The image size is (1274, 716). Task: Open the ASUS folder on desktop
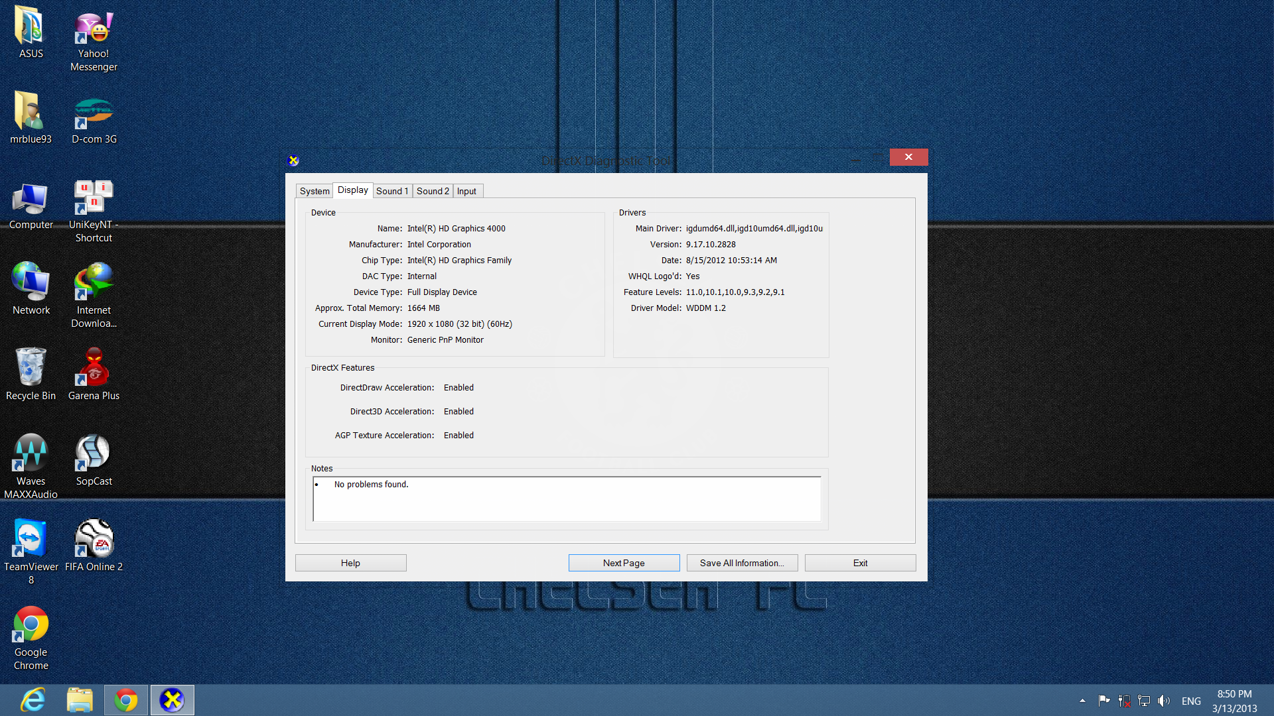coord(31,32)
